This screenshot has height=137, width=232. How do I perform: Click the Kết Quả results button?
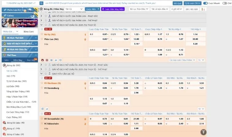177,3
